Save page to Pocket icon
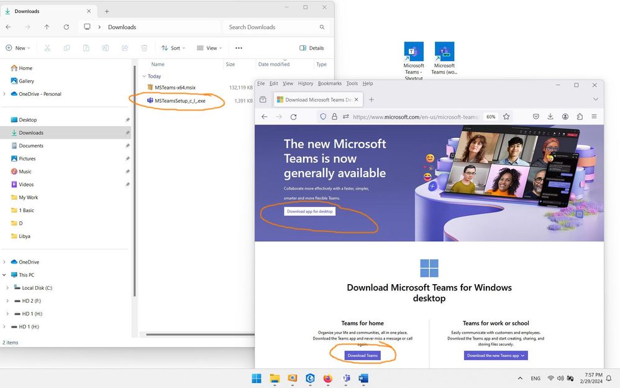Screen dimensions: 620x388 click(x=536, y=116)
